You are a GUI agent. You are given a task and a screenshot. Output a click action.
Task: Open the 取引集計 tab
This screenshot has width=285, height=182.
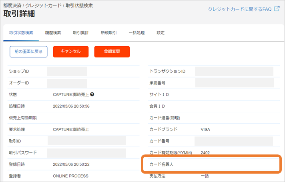tap(81, 33)
